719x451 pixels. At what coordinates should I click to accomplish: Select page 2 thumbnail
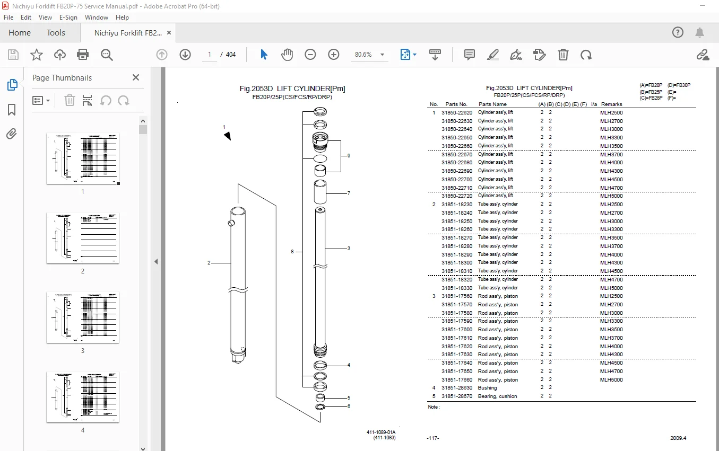pos(83,238)
